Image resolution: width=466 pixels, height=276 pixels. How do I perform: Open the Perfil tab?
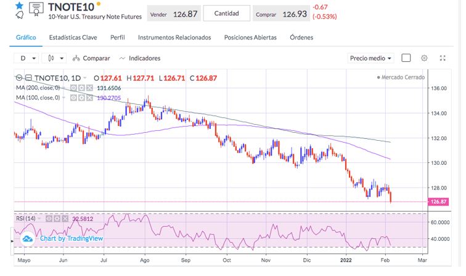(x=117, y=38)
